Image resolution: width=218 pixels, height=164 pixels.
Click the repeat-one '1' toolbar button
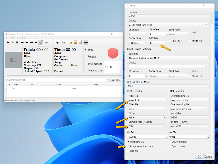pos(52,42)
